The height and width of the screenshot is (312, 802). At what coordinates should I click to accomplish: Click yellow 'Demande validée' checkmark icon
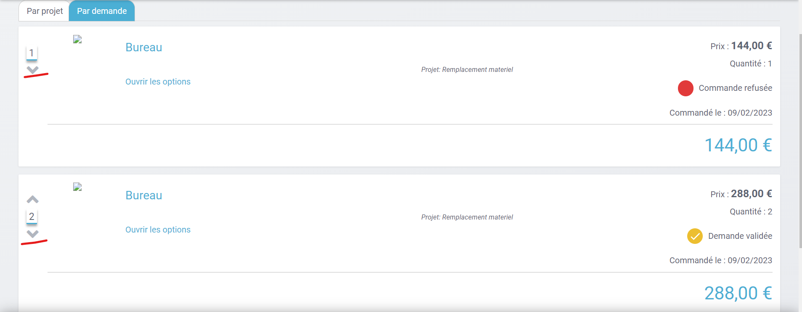coord(694,236)
